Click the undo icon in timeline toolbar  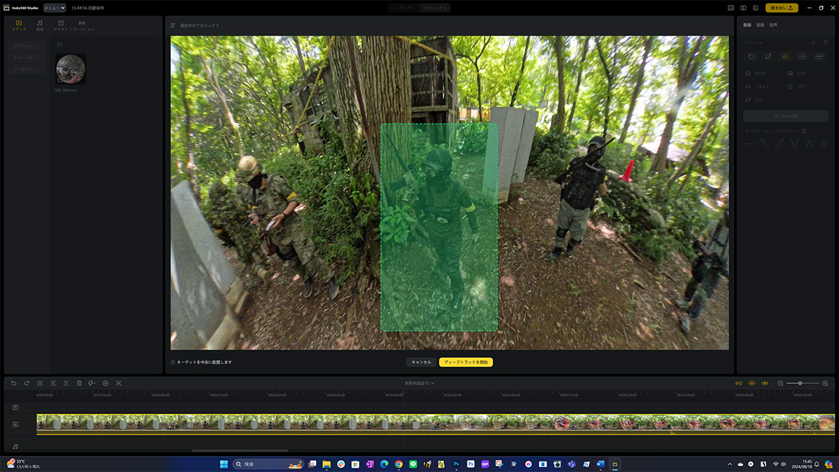(14, 383)
